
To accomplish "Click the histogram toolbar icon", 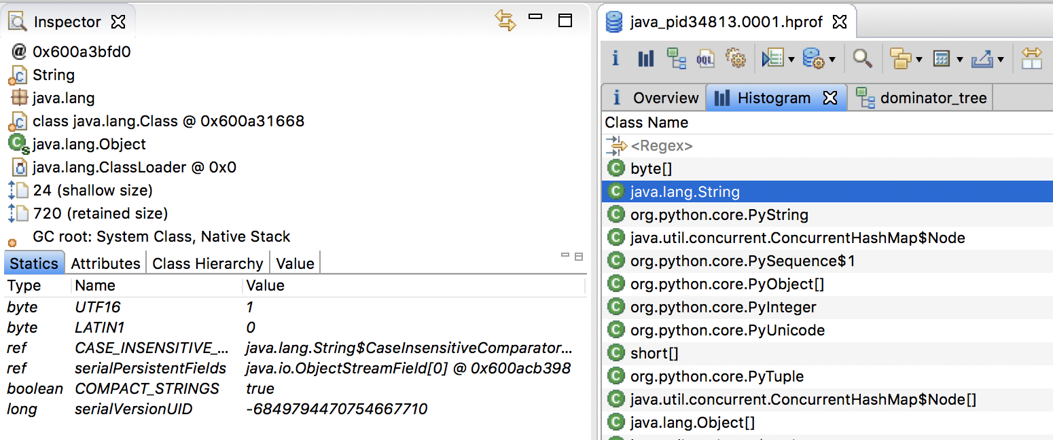I will 645,58.
